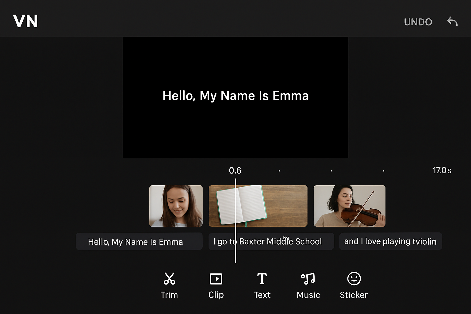Screen dimensions: 471x314
Task: Click the UNDO text button
Action: click(418, 22)
